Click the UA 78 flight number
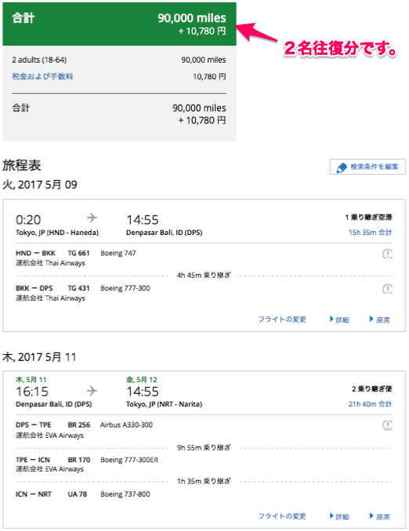 pyautogui.click(x=78, y=494)
